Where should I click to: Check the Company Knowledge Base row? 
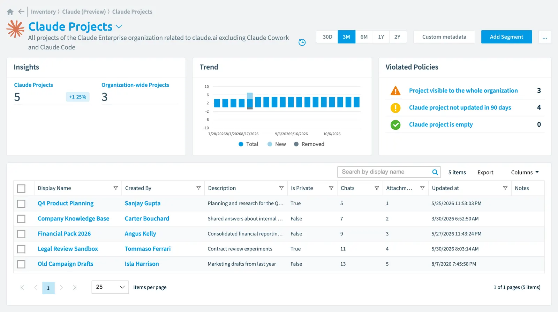click(x=21, y=219)
